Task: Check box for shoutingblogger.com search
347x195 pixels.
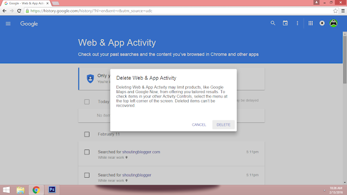Action: pos(87,152)
